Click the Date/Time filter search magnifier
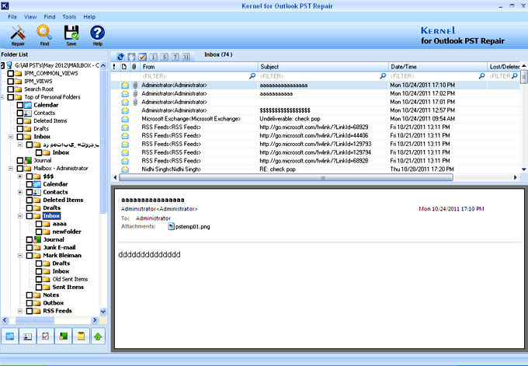 [481, 76]
